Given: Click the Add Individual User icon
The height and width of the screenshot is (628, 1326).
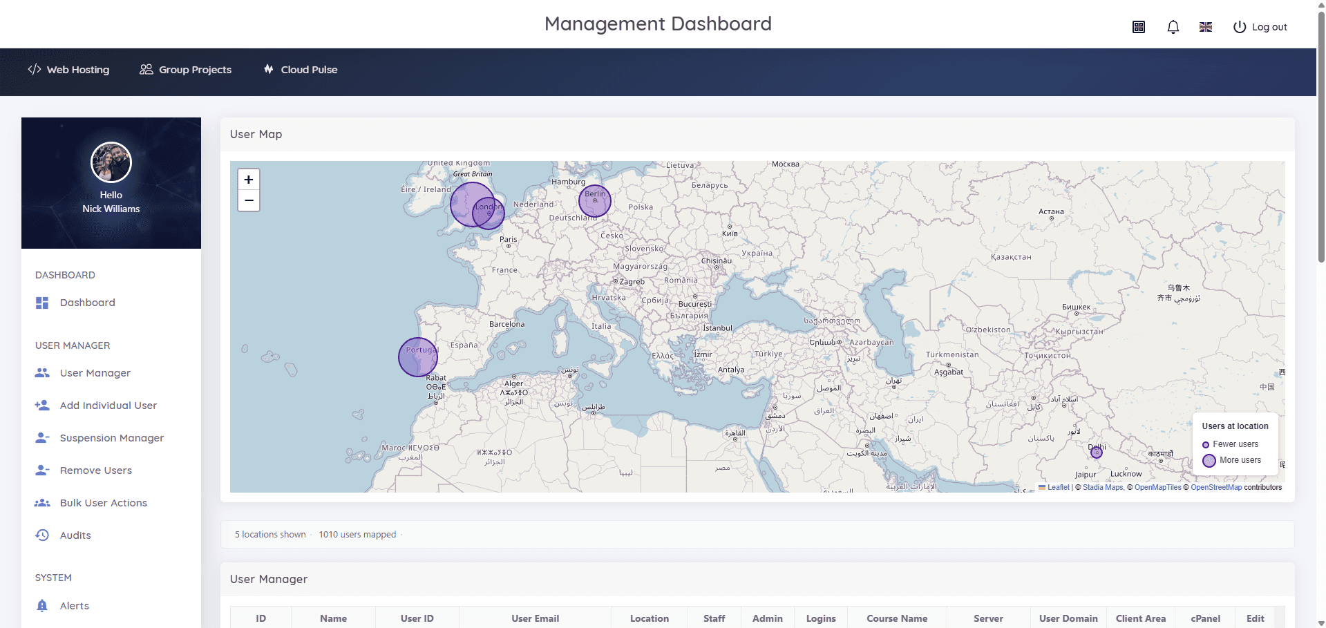Looking at the screenshot, I should click(x=42, y=406).
